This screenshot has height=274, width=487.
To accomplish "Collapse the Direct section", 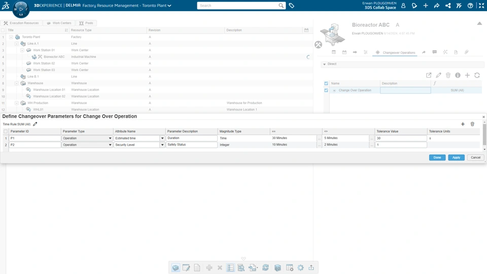I will pos(324,64).
